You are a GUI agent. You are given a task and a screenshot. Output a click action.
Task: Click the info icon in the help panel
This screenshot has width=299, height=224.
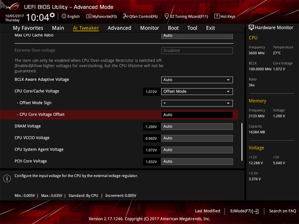point(7,178)
